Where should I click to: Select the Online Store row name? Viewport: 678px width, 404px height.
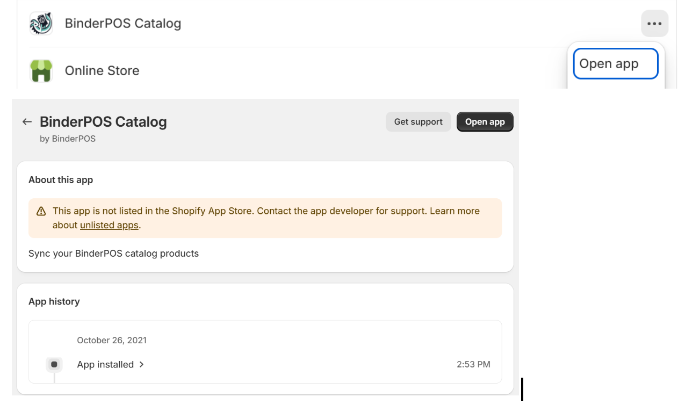click(102, 71)
